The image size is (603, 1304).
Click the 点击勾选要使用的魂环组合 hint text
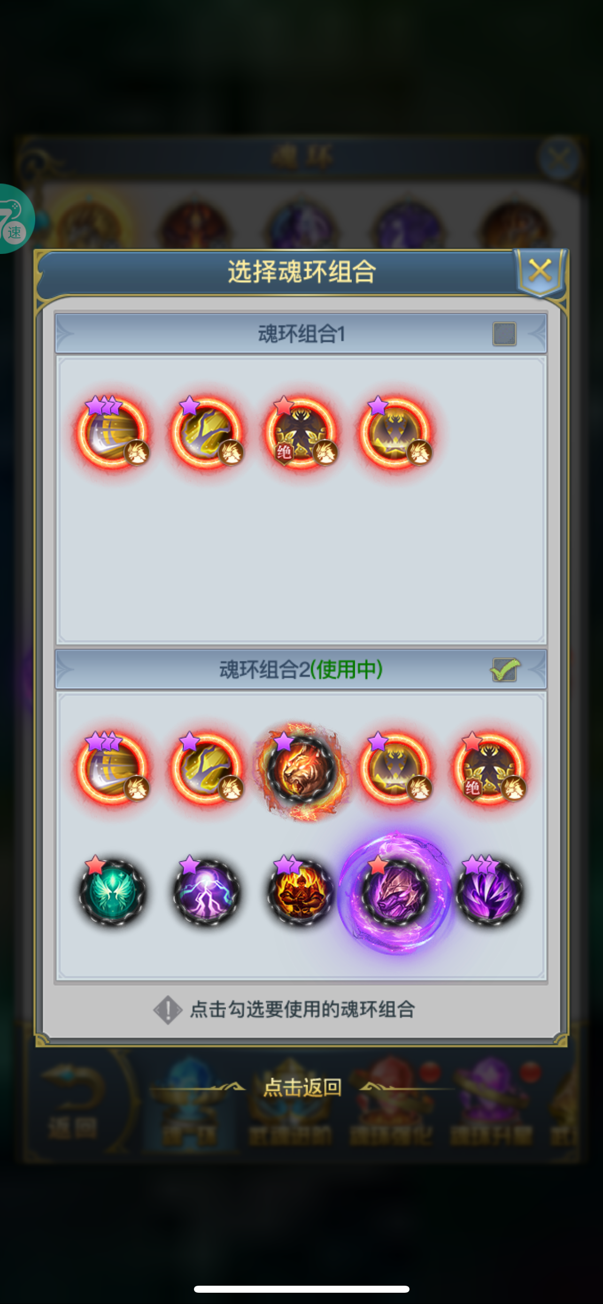tap(302, 1009)
